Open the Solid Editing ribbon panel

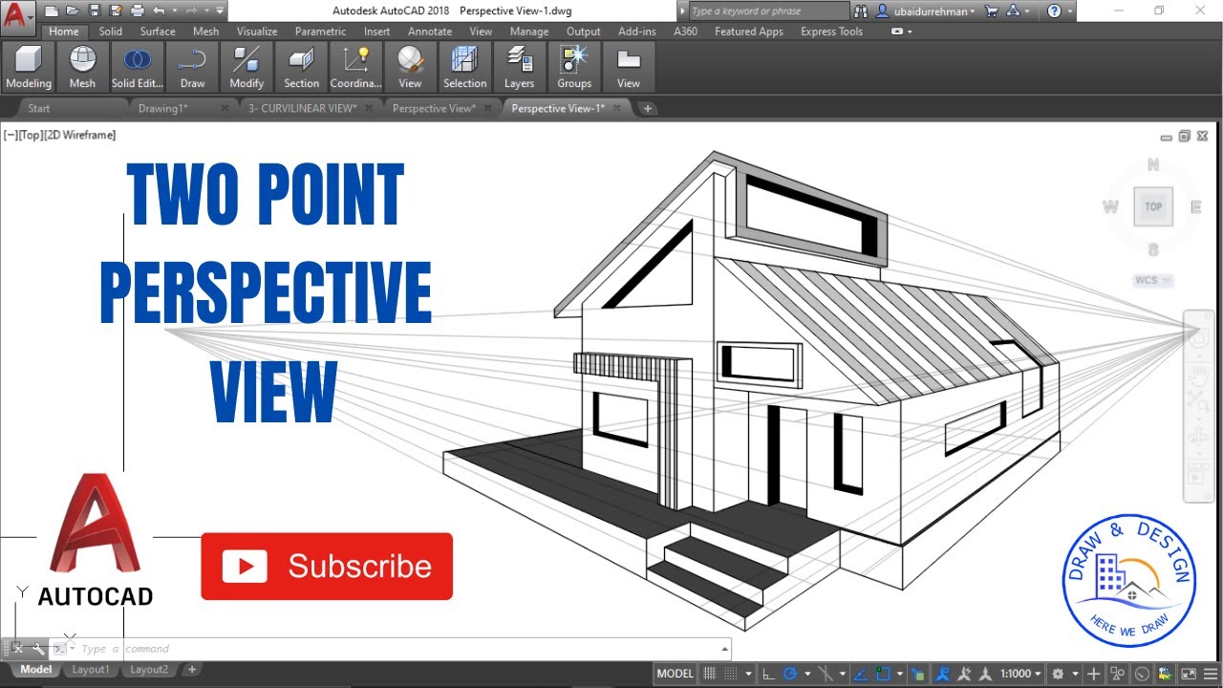click(x=138, y=67)
